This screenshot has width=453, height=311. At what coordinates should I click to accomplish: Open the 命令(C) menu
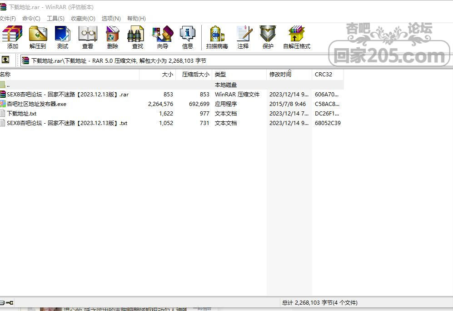pos(31,19)
